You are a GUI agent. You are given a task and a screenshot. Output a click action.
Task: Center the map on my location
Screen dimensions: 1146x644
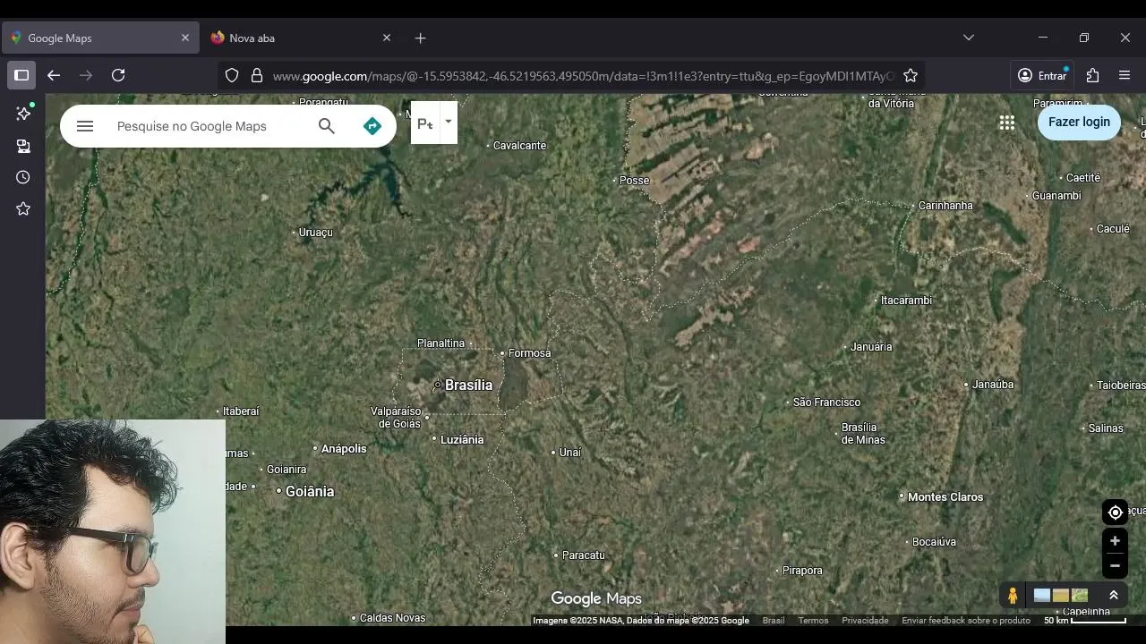(x=1115, y=513)
